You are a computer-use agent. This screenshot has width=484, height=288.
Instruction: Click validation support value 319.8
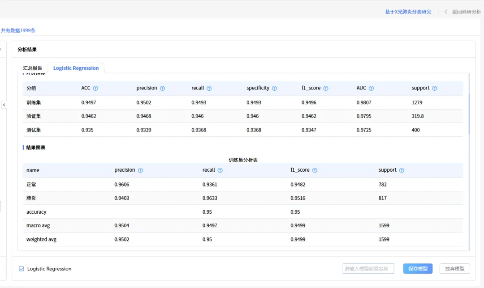click(x=418, y=116)
